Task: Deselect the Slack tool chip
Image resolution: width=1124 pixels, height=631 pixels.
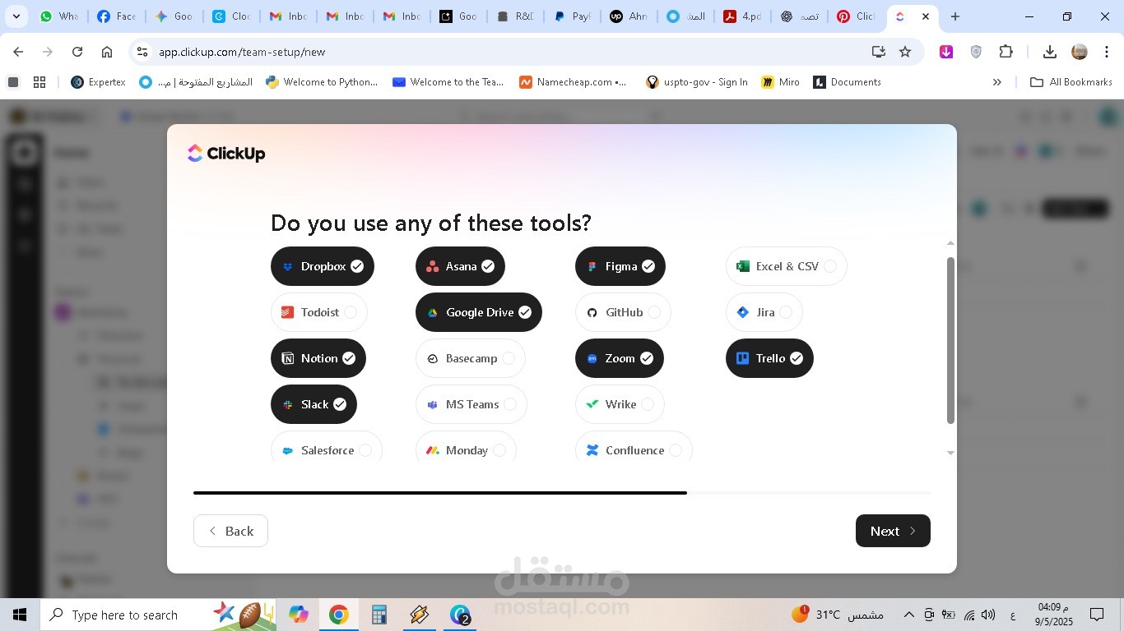Action: click(x=314, y=404)
